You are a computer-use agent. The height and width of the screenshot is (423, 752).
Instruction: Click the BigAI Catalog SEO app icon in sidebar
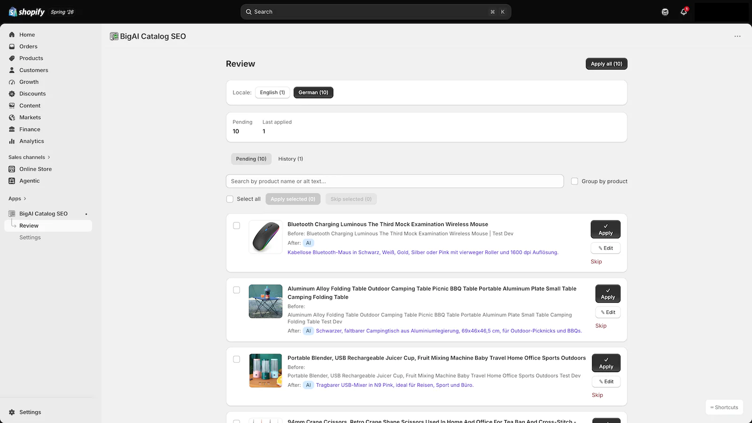[x=12, y=214]
